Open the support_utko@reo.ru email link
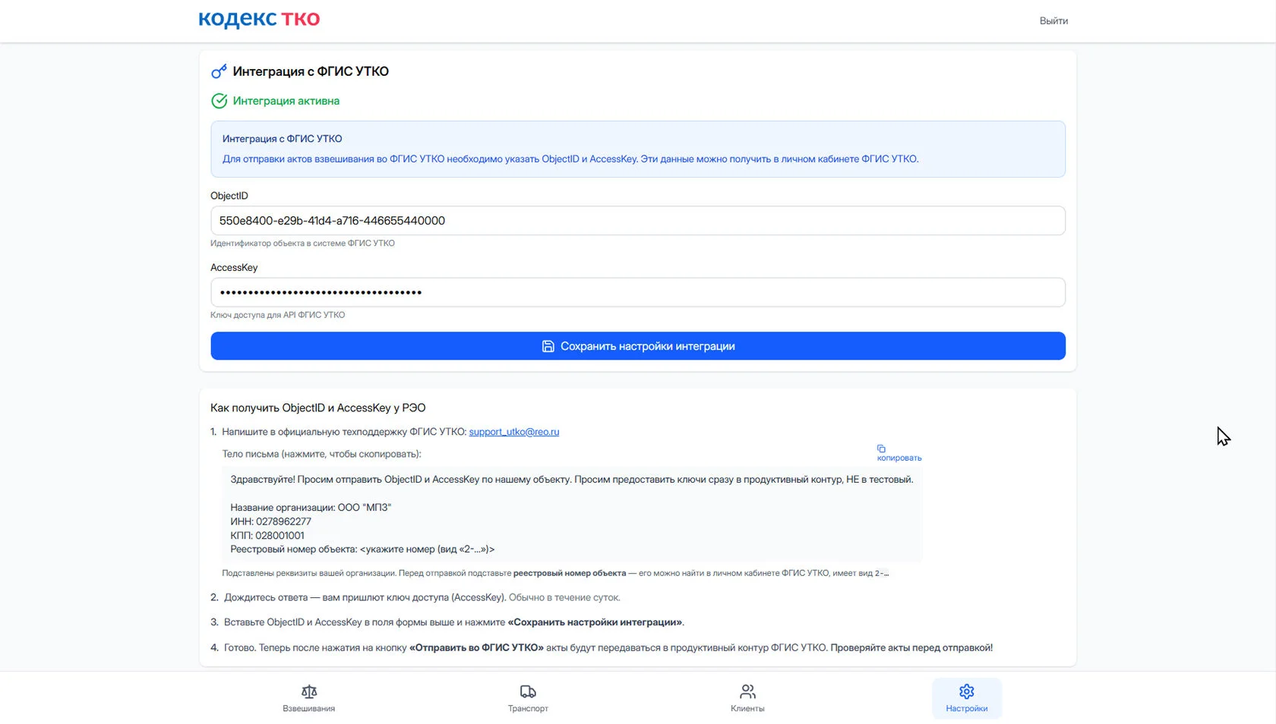 (x=514, y=432)
